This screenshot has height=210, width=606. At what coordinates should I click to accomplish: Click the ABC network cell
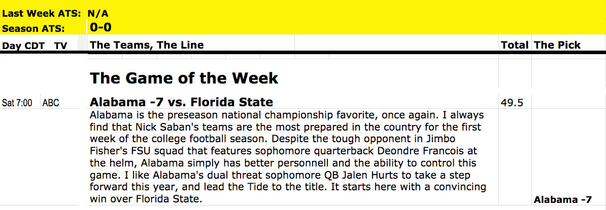pos(51,103)
